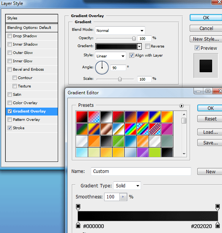The width and height of the screenshot is (222, 233).
Task: Select the top-left opacity stop
Action: coord(78,207)
